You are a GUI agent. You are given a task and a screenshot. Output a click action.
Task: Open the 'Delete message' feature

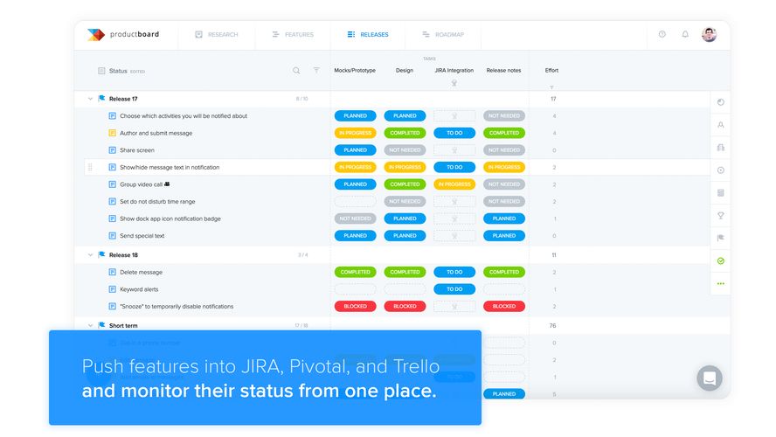point(141,272)
